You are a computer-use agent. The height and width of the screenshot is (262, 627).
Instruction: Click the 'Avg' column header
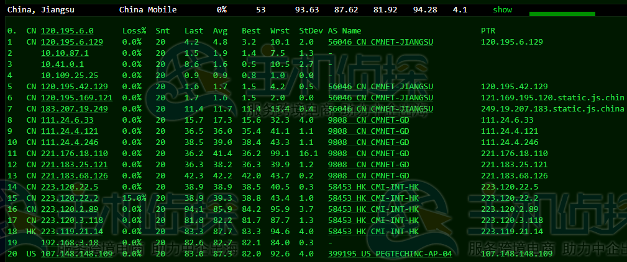click(x=221, y=31)
